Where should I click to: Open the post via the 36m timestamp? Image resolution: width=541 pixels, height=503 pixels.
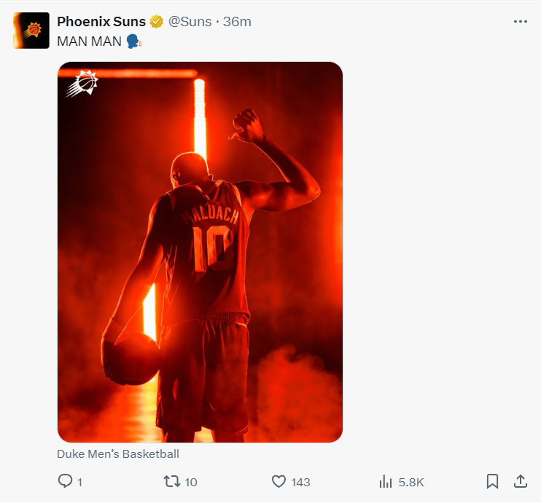pyautogui.click(x=237, y=22)
